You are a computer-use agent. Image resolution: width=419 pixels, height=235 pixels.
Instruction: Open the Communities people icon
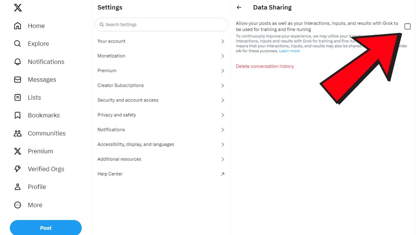(x=17, y=133)
